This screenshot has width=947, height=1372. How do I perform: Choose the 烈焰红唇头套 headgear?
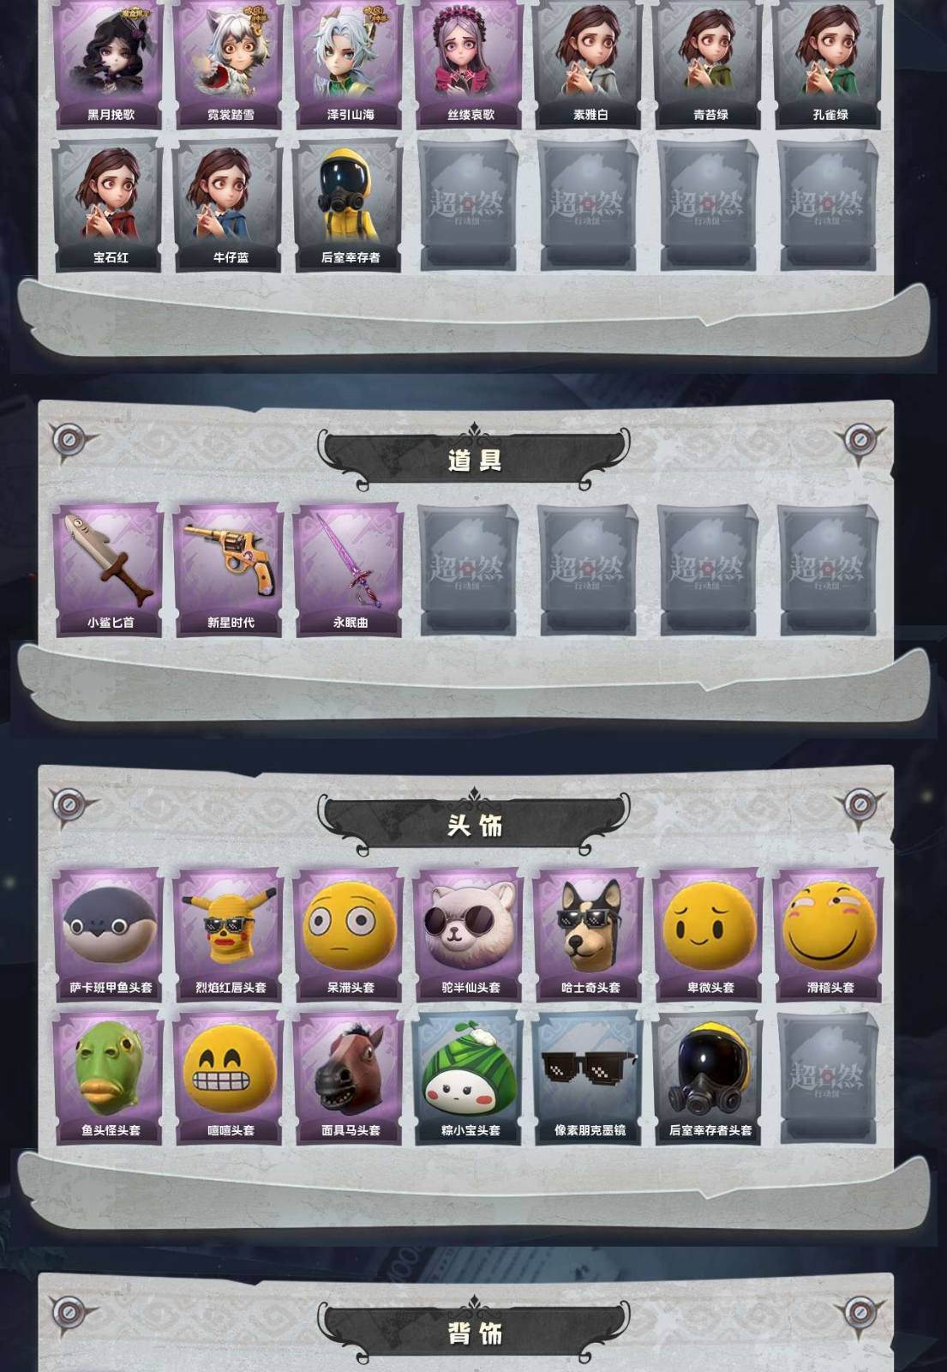229,935
